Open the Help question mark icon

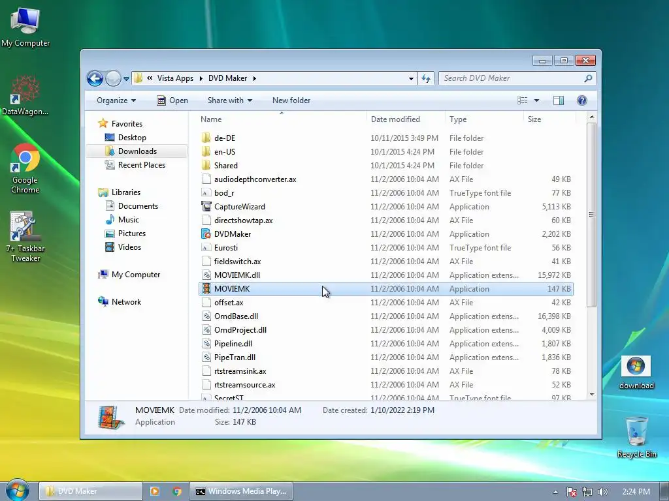pyautogui.click(x=581, y=100)
